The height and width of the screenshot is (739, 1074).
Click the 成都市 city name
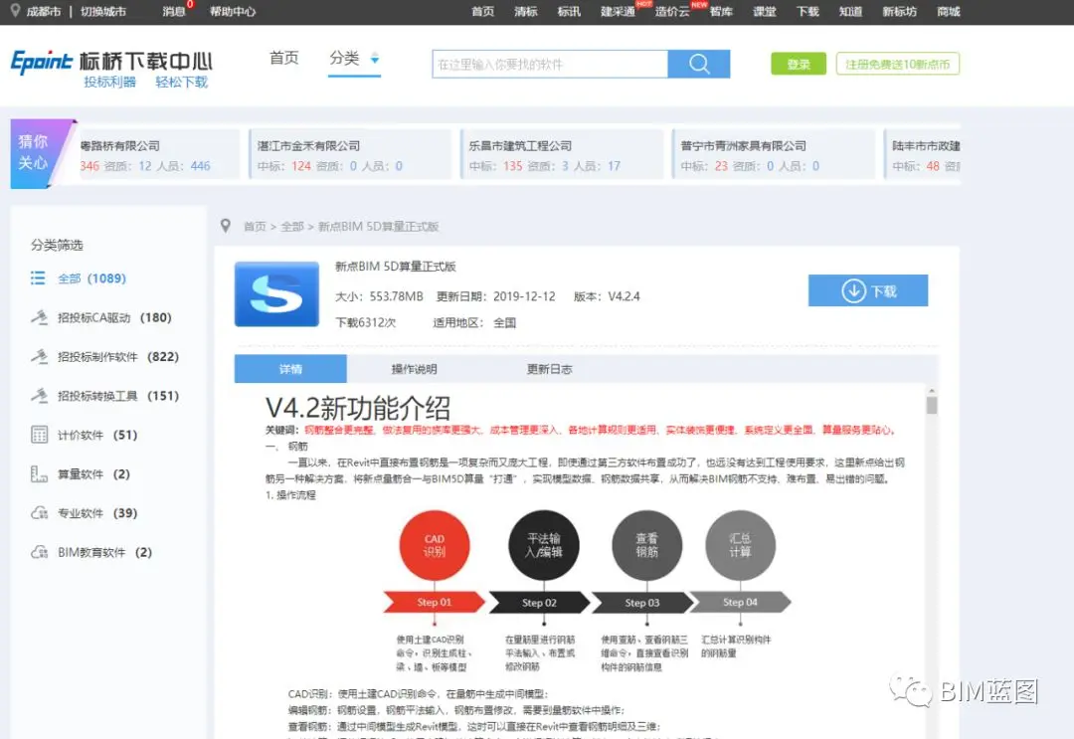pos(44,12)
